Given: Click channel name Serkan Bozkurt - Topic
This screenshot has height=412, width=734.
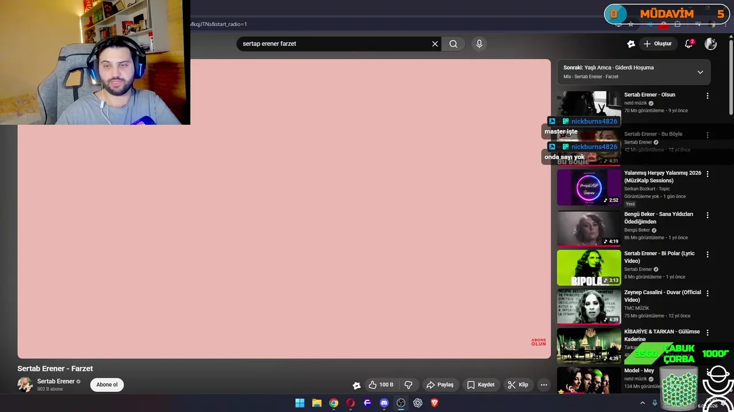Looking at the screenshot, I should (647, 189).
